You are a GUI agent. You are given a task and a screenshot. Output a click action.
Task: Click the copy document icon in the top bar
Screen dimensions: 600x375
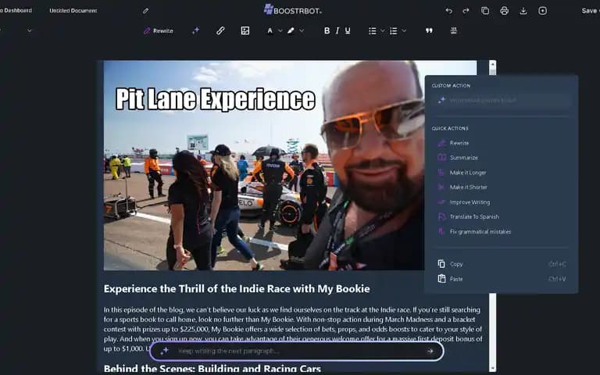coord(485,11)
